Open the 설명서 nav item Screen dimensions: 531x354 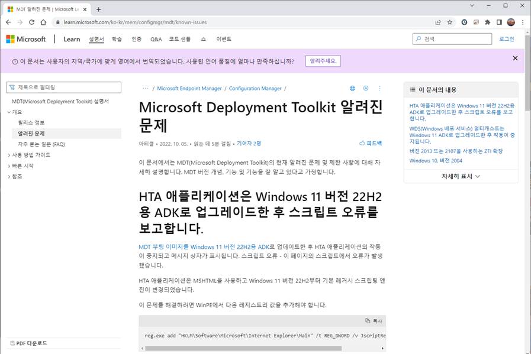[x=96, y=39]
